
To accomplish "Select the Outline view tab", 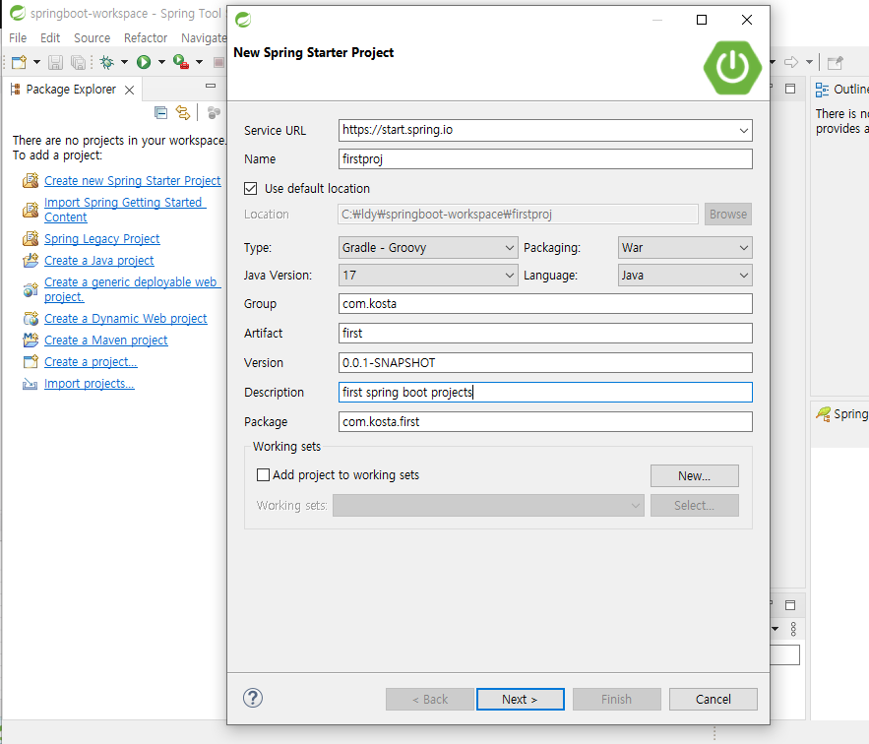I will [841, 90].
